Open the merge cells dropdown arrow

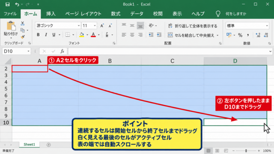click(217, 35)
